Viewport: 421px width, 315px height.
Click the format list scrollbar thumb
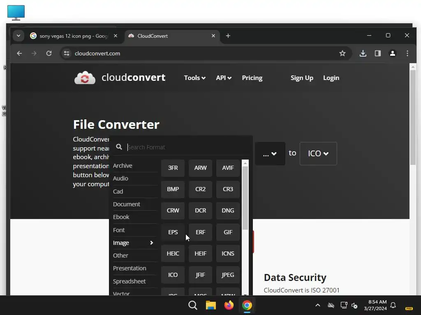click(x=245, y=198)
